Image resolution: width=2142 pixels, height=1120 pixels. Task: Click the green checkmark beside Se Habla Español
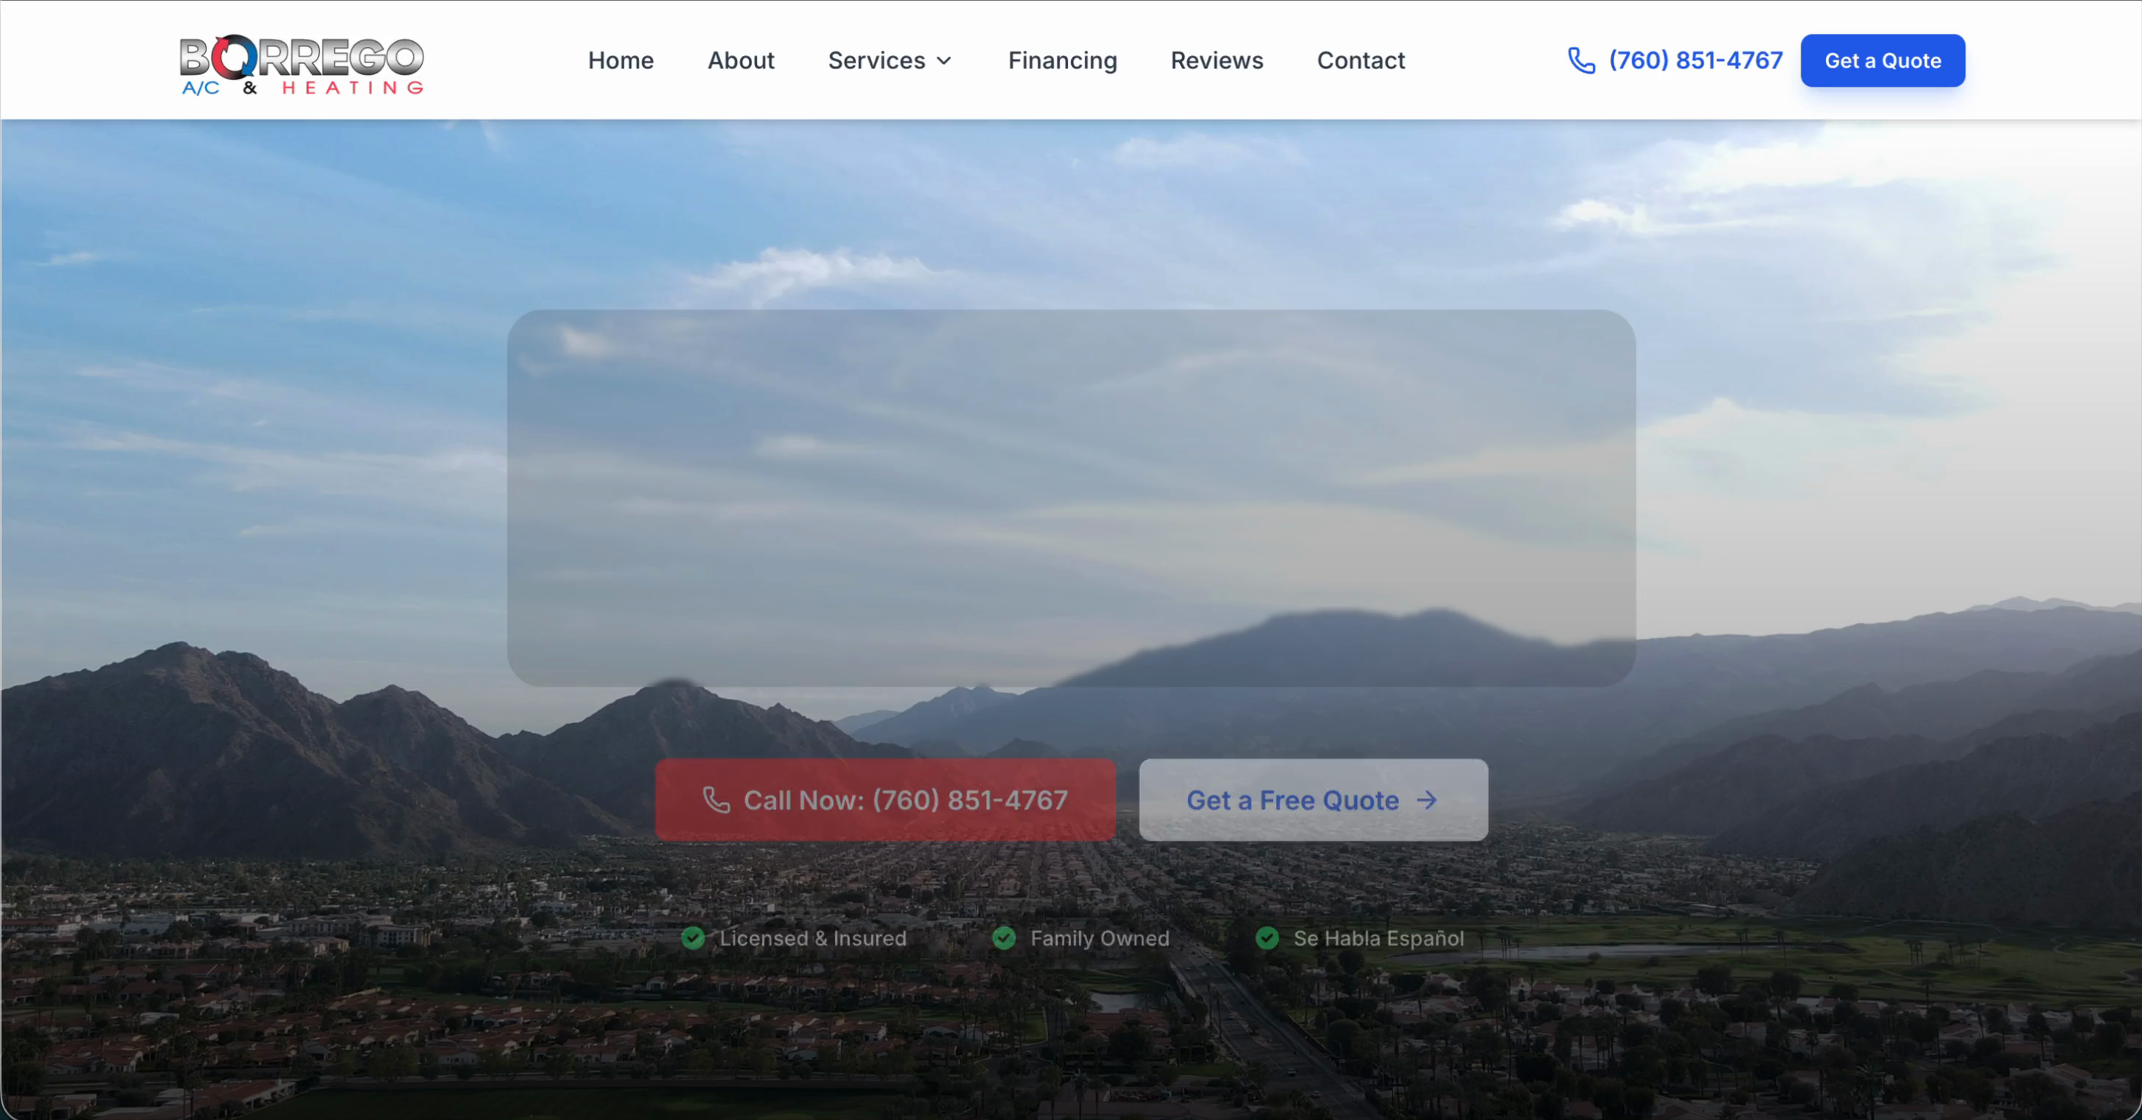click(1267, 938)
